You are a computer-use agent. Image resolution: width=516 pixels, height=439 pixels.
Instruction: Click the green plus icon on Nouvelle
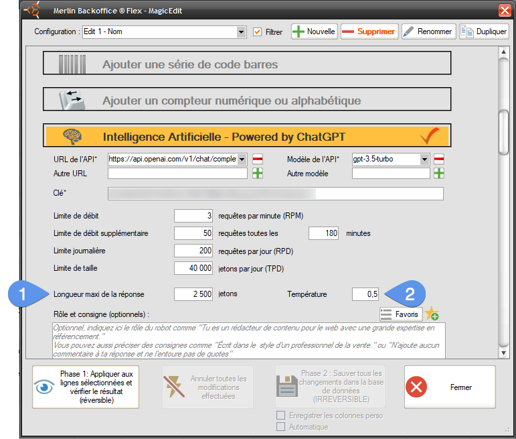(x=298, y=32)
